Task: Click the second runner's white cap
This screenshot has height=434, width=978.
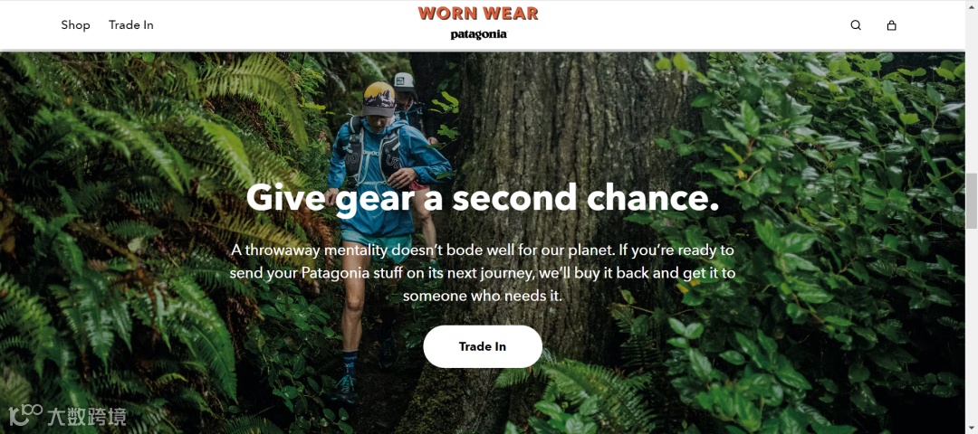Action: 406,81
